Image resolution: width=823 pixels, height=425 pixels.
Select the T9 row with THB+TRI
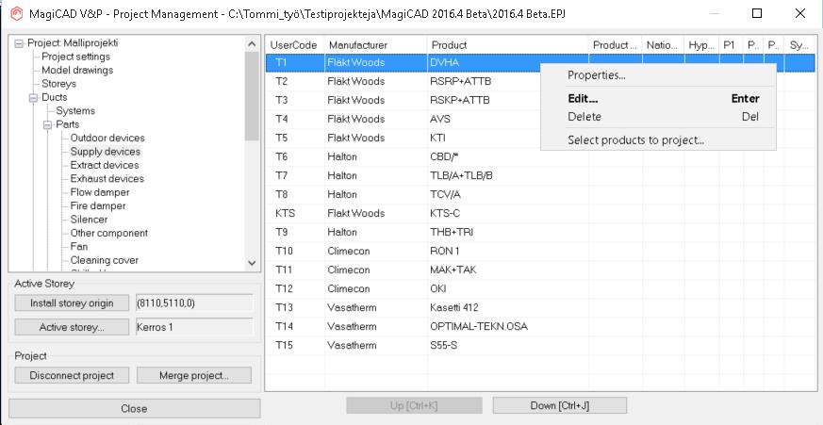(x=541, y=233)
